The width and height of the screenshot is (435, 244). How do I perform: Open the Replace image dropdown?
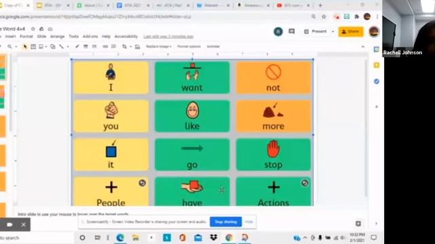[x=158, y=47]
